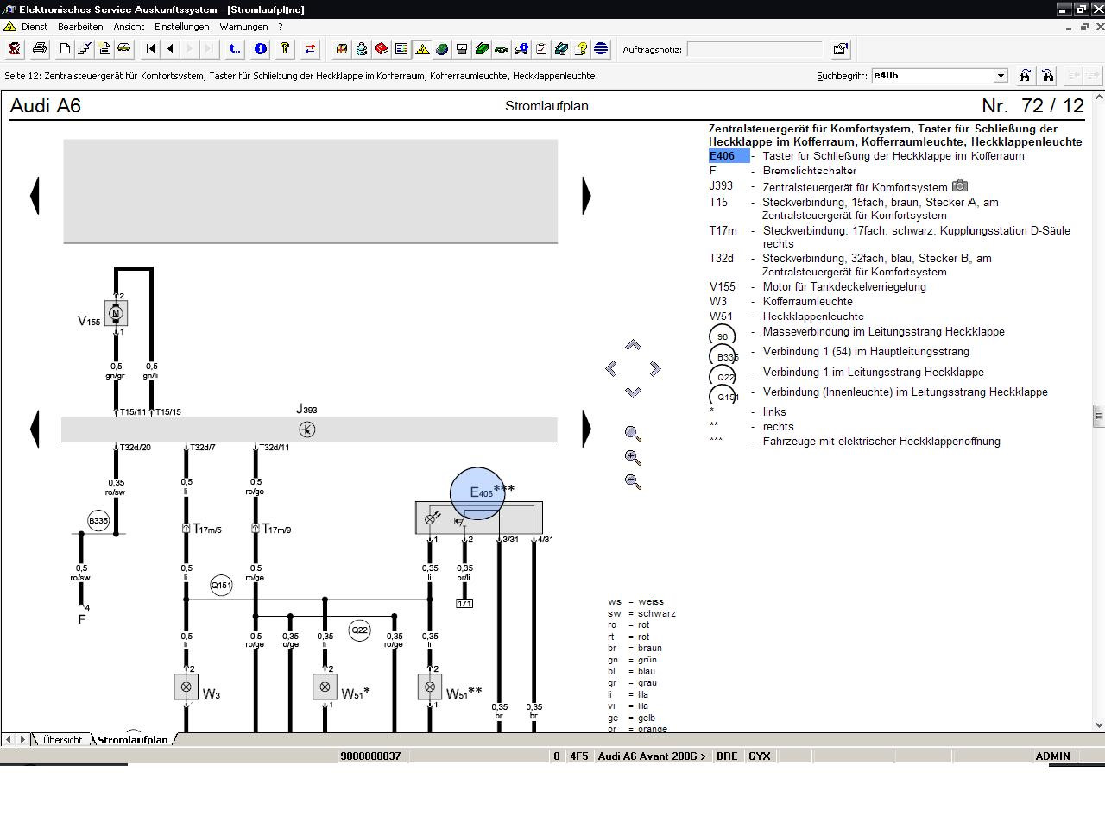Click the 'Bremslichtschalter' legend entry
This screenshot has width=1105, height=828.
pos(810,171)
